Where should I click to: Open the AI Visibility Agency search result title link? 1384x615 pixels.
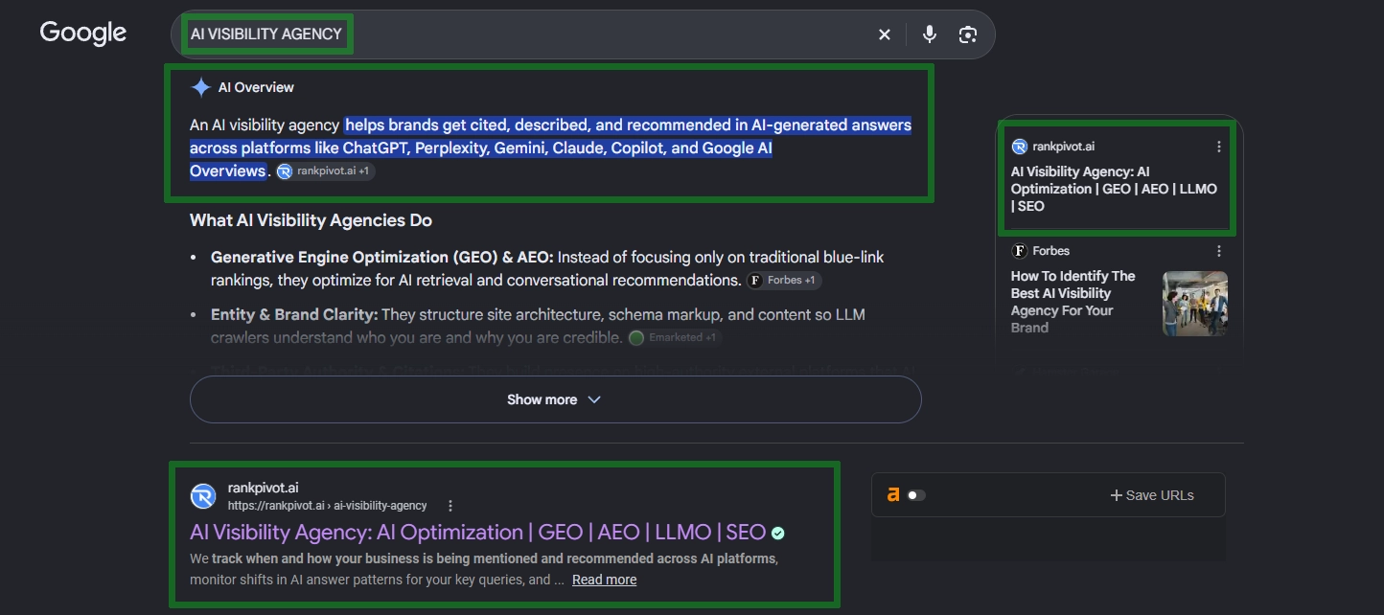(477, 533)
